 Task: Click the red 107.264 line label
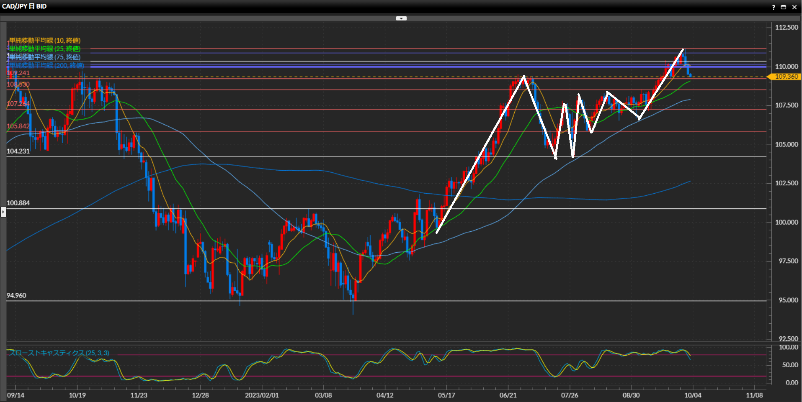[x=18, y=104]
